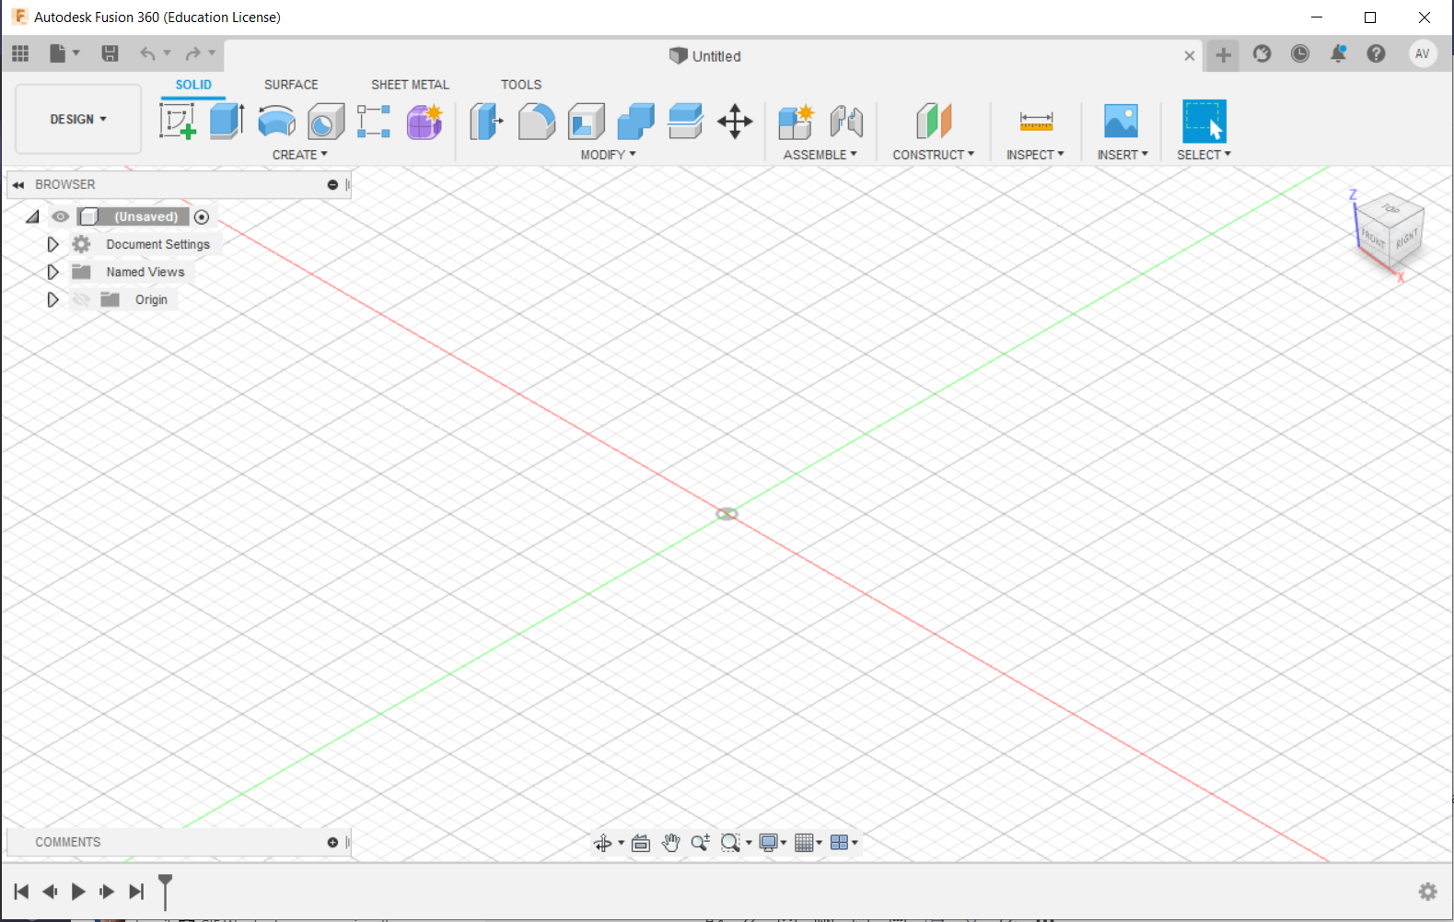This screenshot has width=1454, height=922.
Task: Jump to timeline beginning
Action: pos(21,892)
